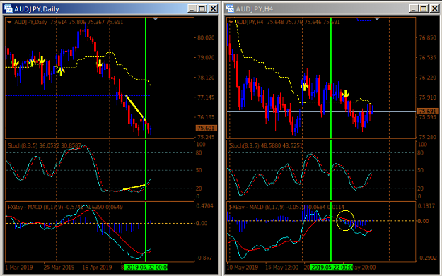Click the 16 Apr 2019 date on the Daily time axis
The image size is (442, 276).
98,268
